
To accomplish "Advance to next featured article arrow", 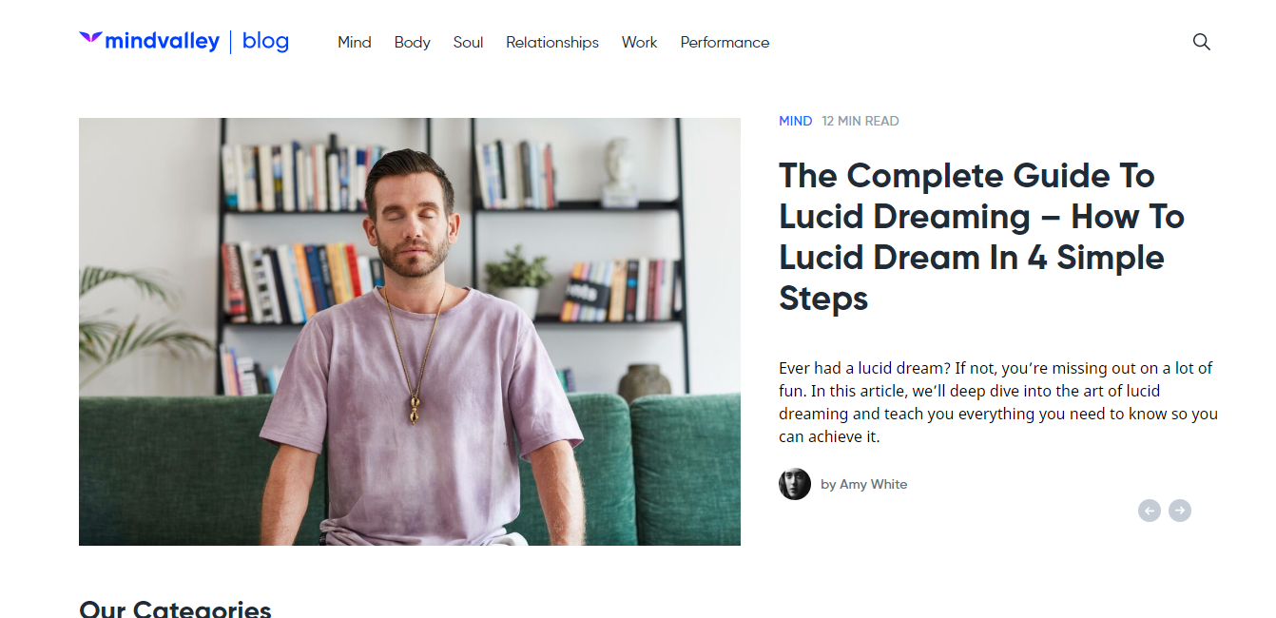I will point(1180,511).
